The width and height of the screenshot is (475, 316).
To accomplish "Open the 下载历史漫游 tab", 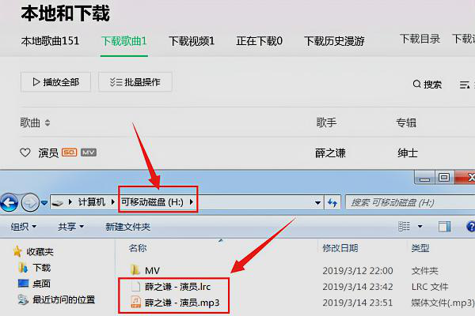I will click(x=334, y=41).
